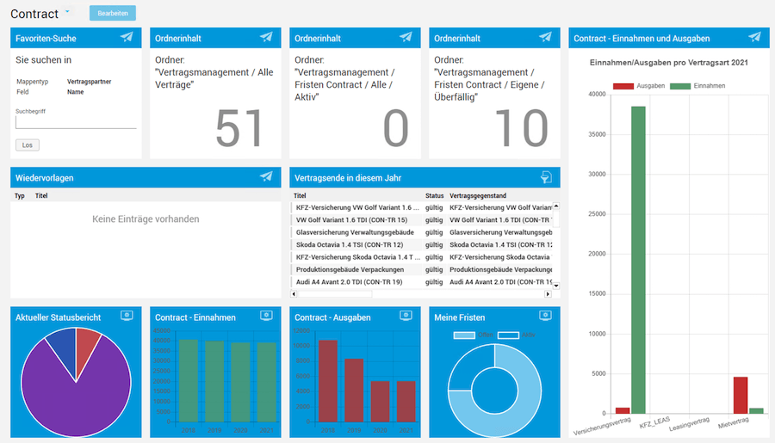The height and width of the screenshot is (443, 775).
Task: Click the paper plane icon in Favoriten-Suche
Action: click(127, 37)
